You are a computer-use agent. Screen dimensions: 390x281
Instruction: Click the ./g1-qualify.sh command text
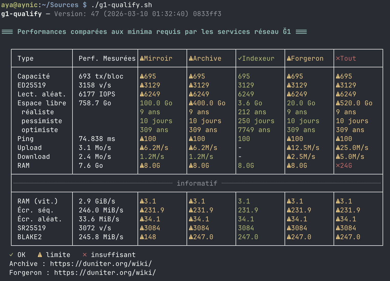121,5
